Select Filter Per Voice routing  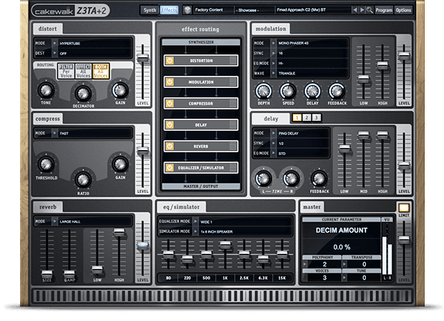click(66, 71)
